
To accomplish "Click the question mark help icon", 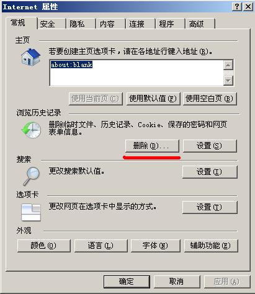I will [x=237, y=7].
